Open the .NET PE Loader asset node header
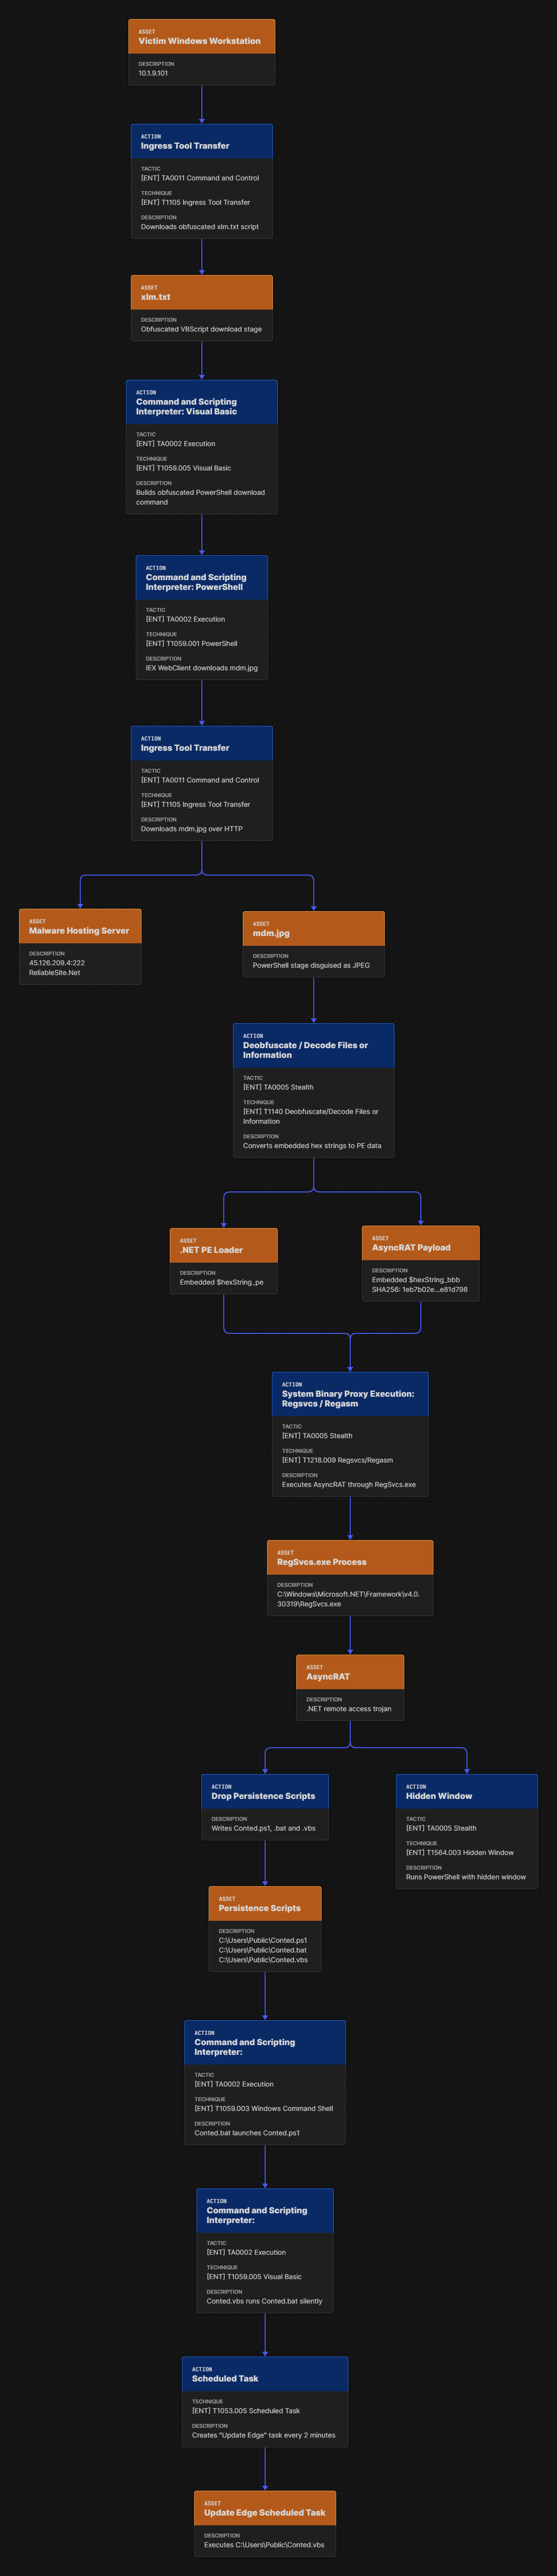Image resolution: width=557 pixels, height=2576 pixels. point(224,1246)
